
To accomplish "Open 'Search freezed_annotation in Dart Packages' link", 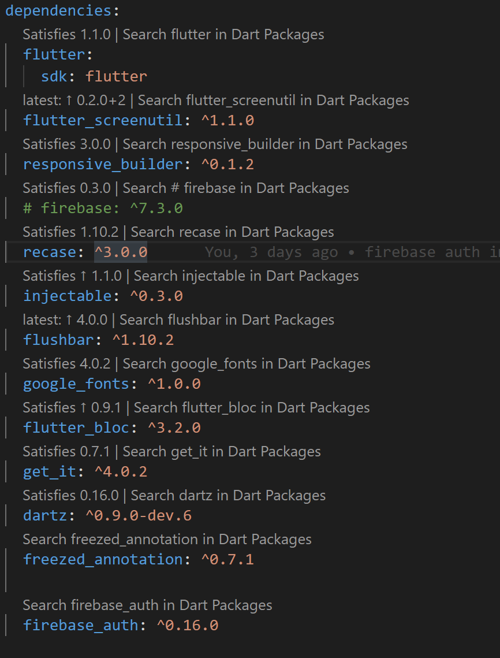I will pos(167,540).
